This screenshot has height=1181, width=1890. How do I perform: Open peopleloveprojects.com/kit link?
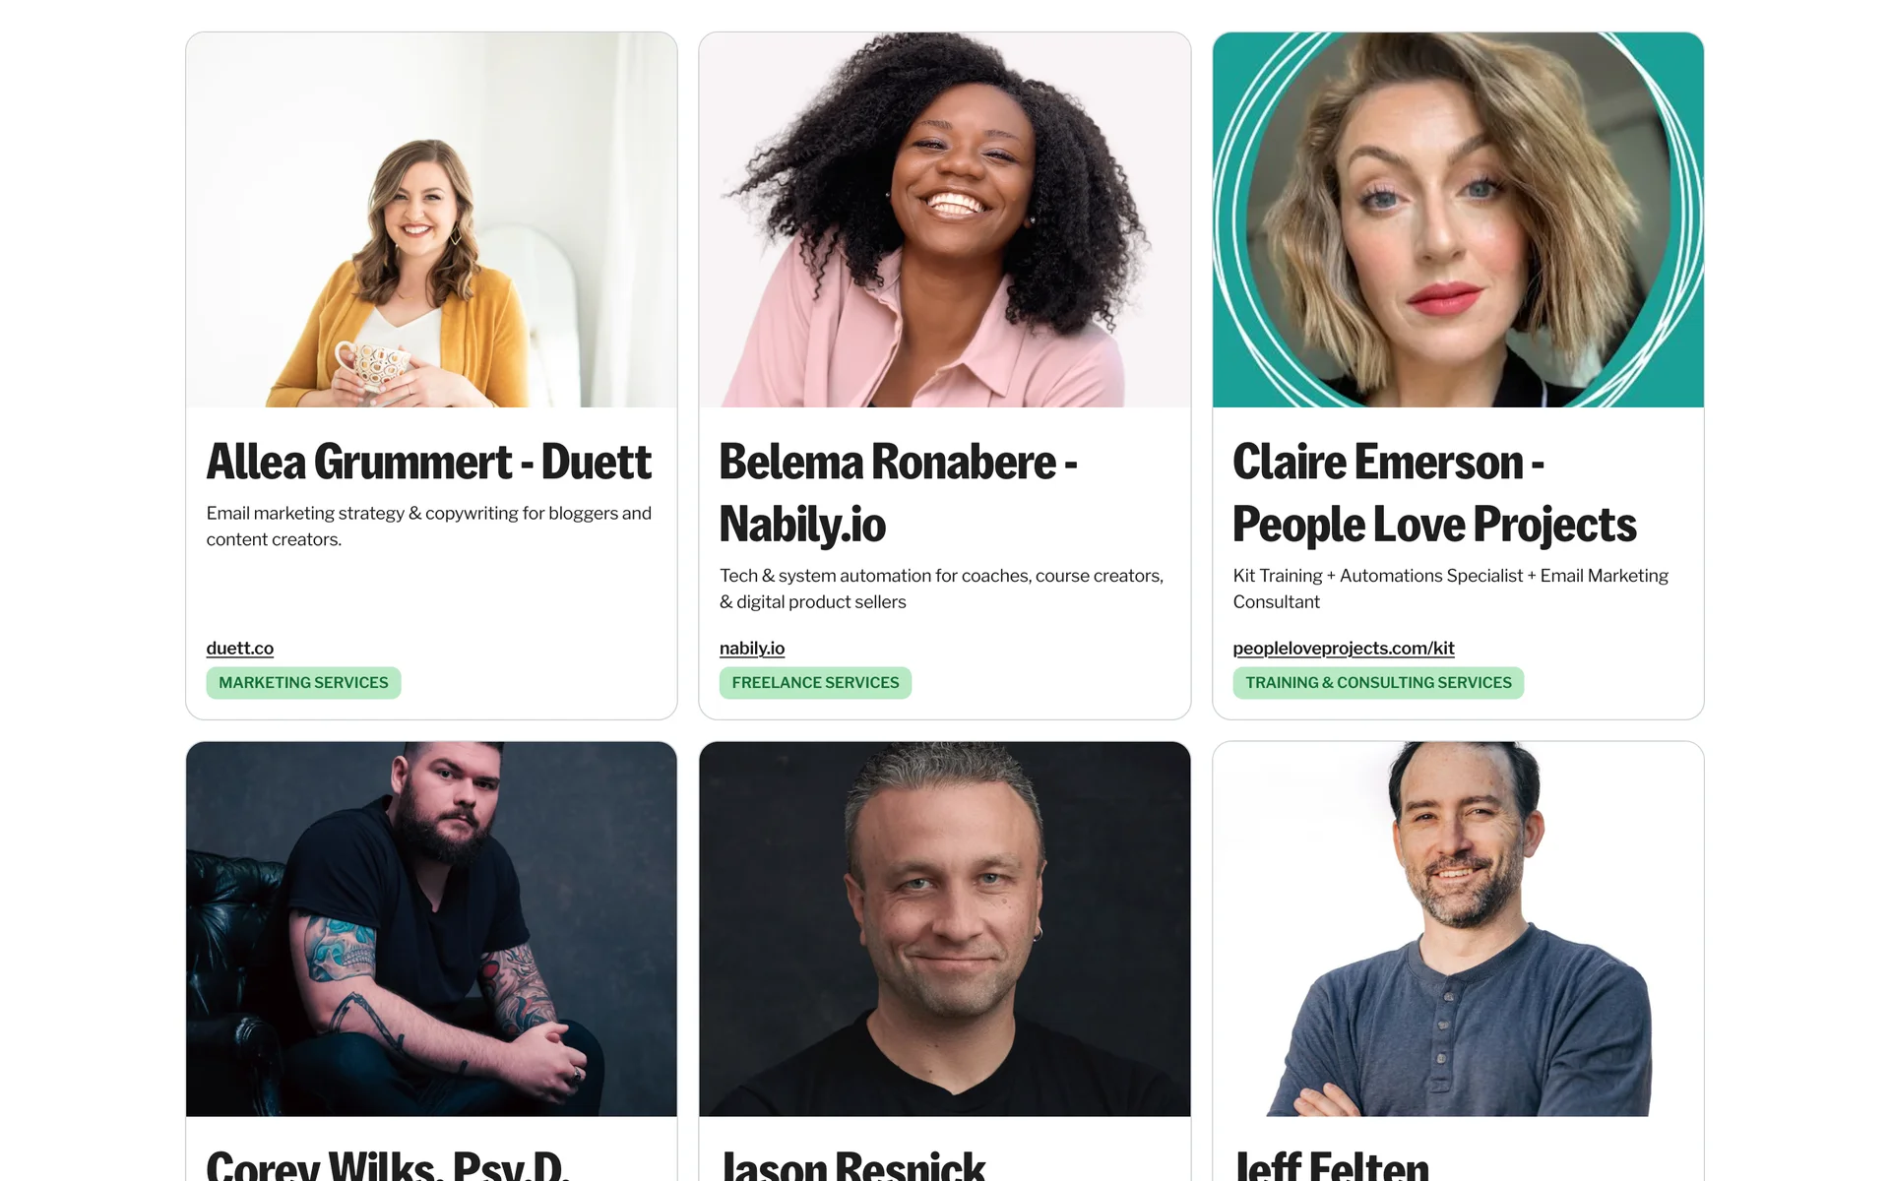coord(1344,648)
